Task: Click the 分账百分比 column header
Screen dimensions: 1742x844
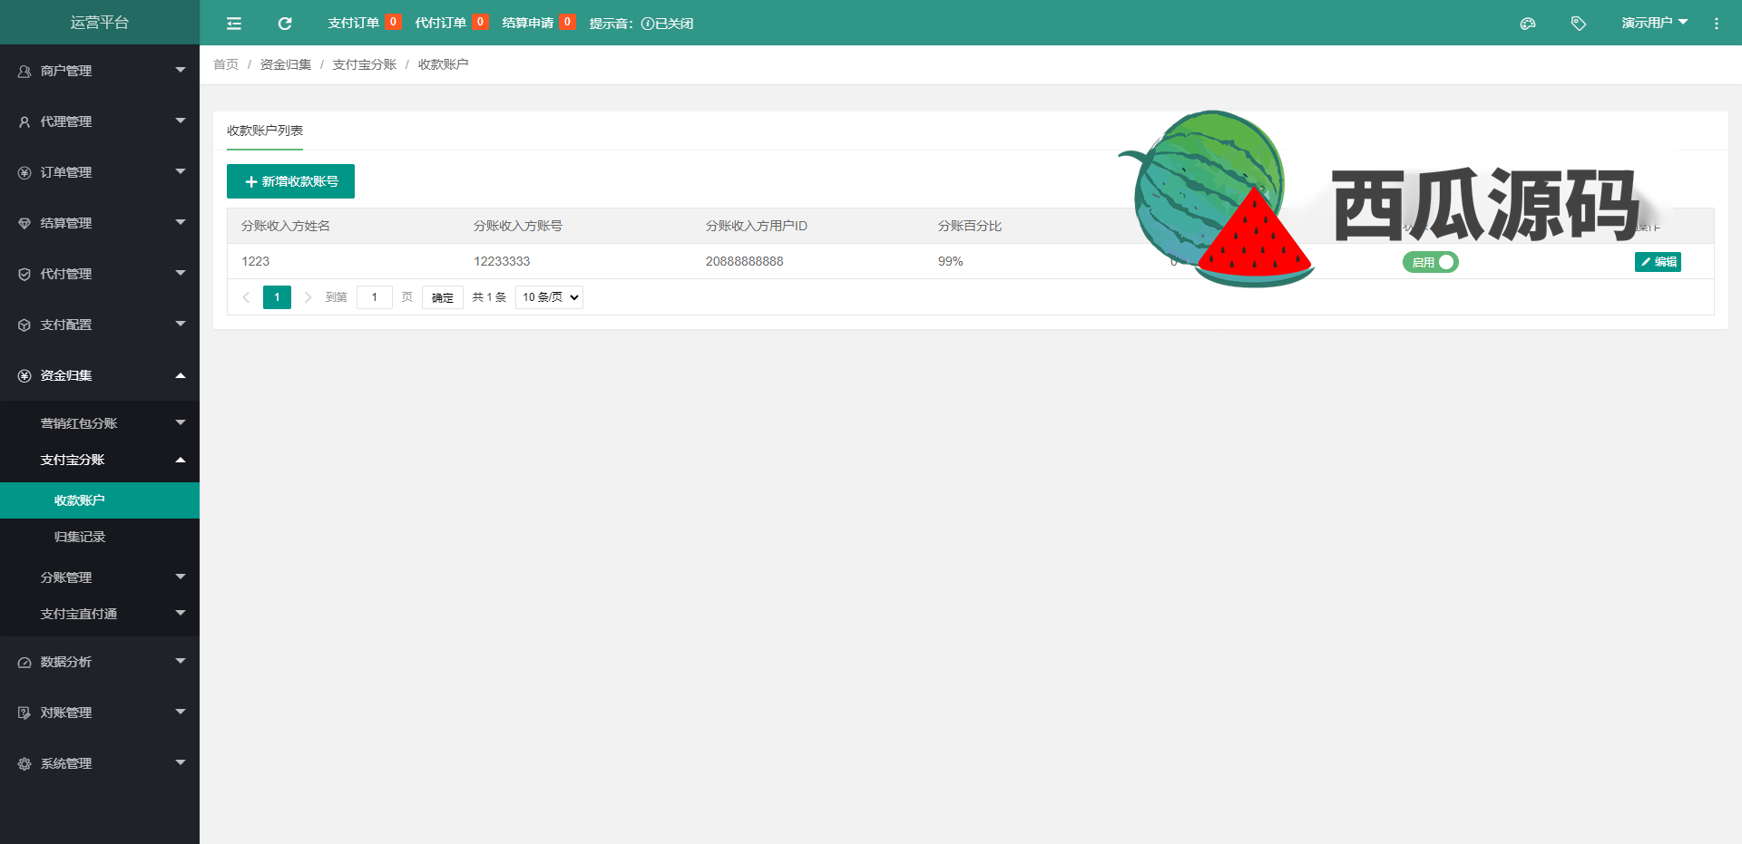Action: tap(970, 226)
